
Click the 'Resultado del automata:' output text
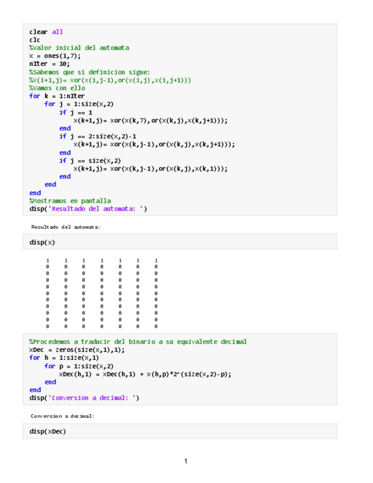pyautogui.click(x=65, y=227)
